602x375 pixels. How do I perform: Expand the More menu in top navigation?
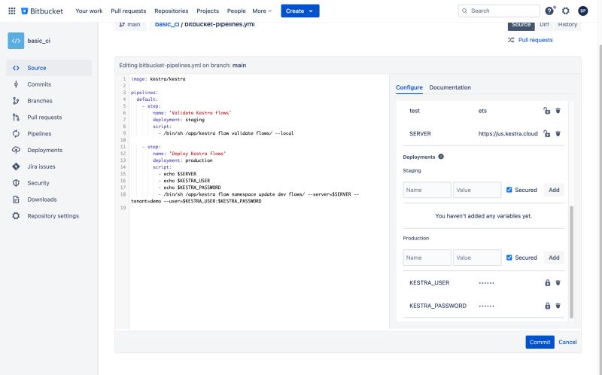pyautogui.click(x=262, y=11)
